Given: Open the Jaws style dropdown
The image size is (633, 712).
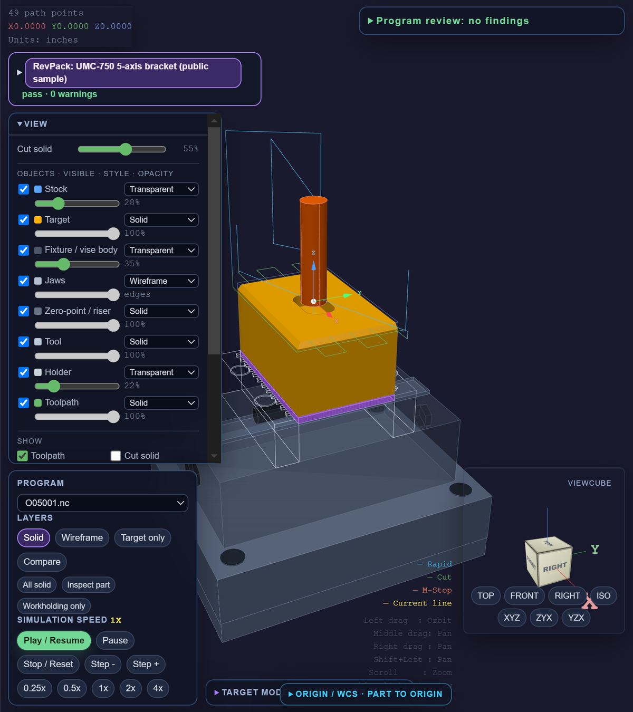Looking at the screenshot, I should click(x=161, y=281).
